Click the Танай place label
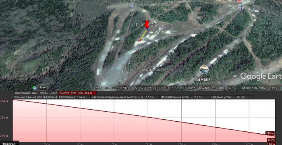Viewport: 282px width, 145px height. pos(202,79)
